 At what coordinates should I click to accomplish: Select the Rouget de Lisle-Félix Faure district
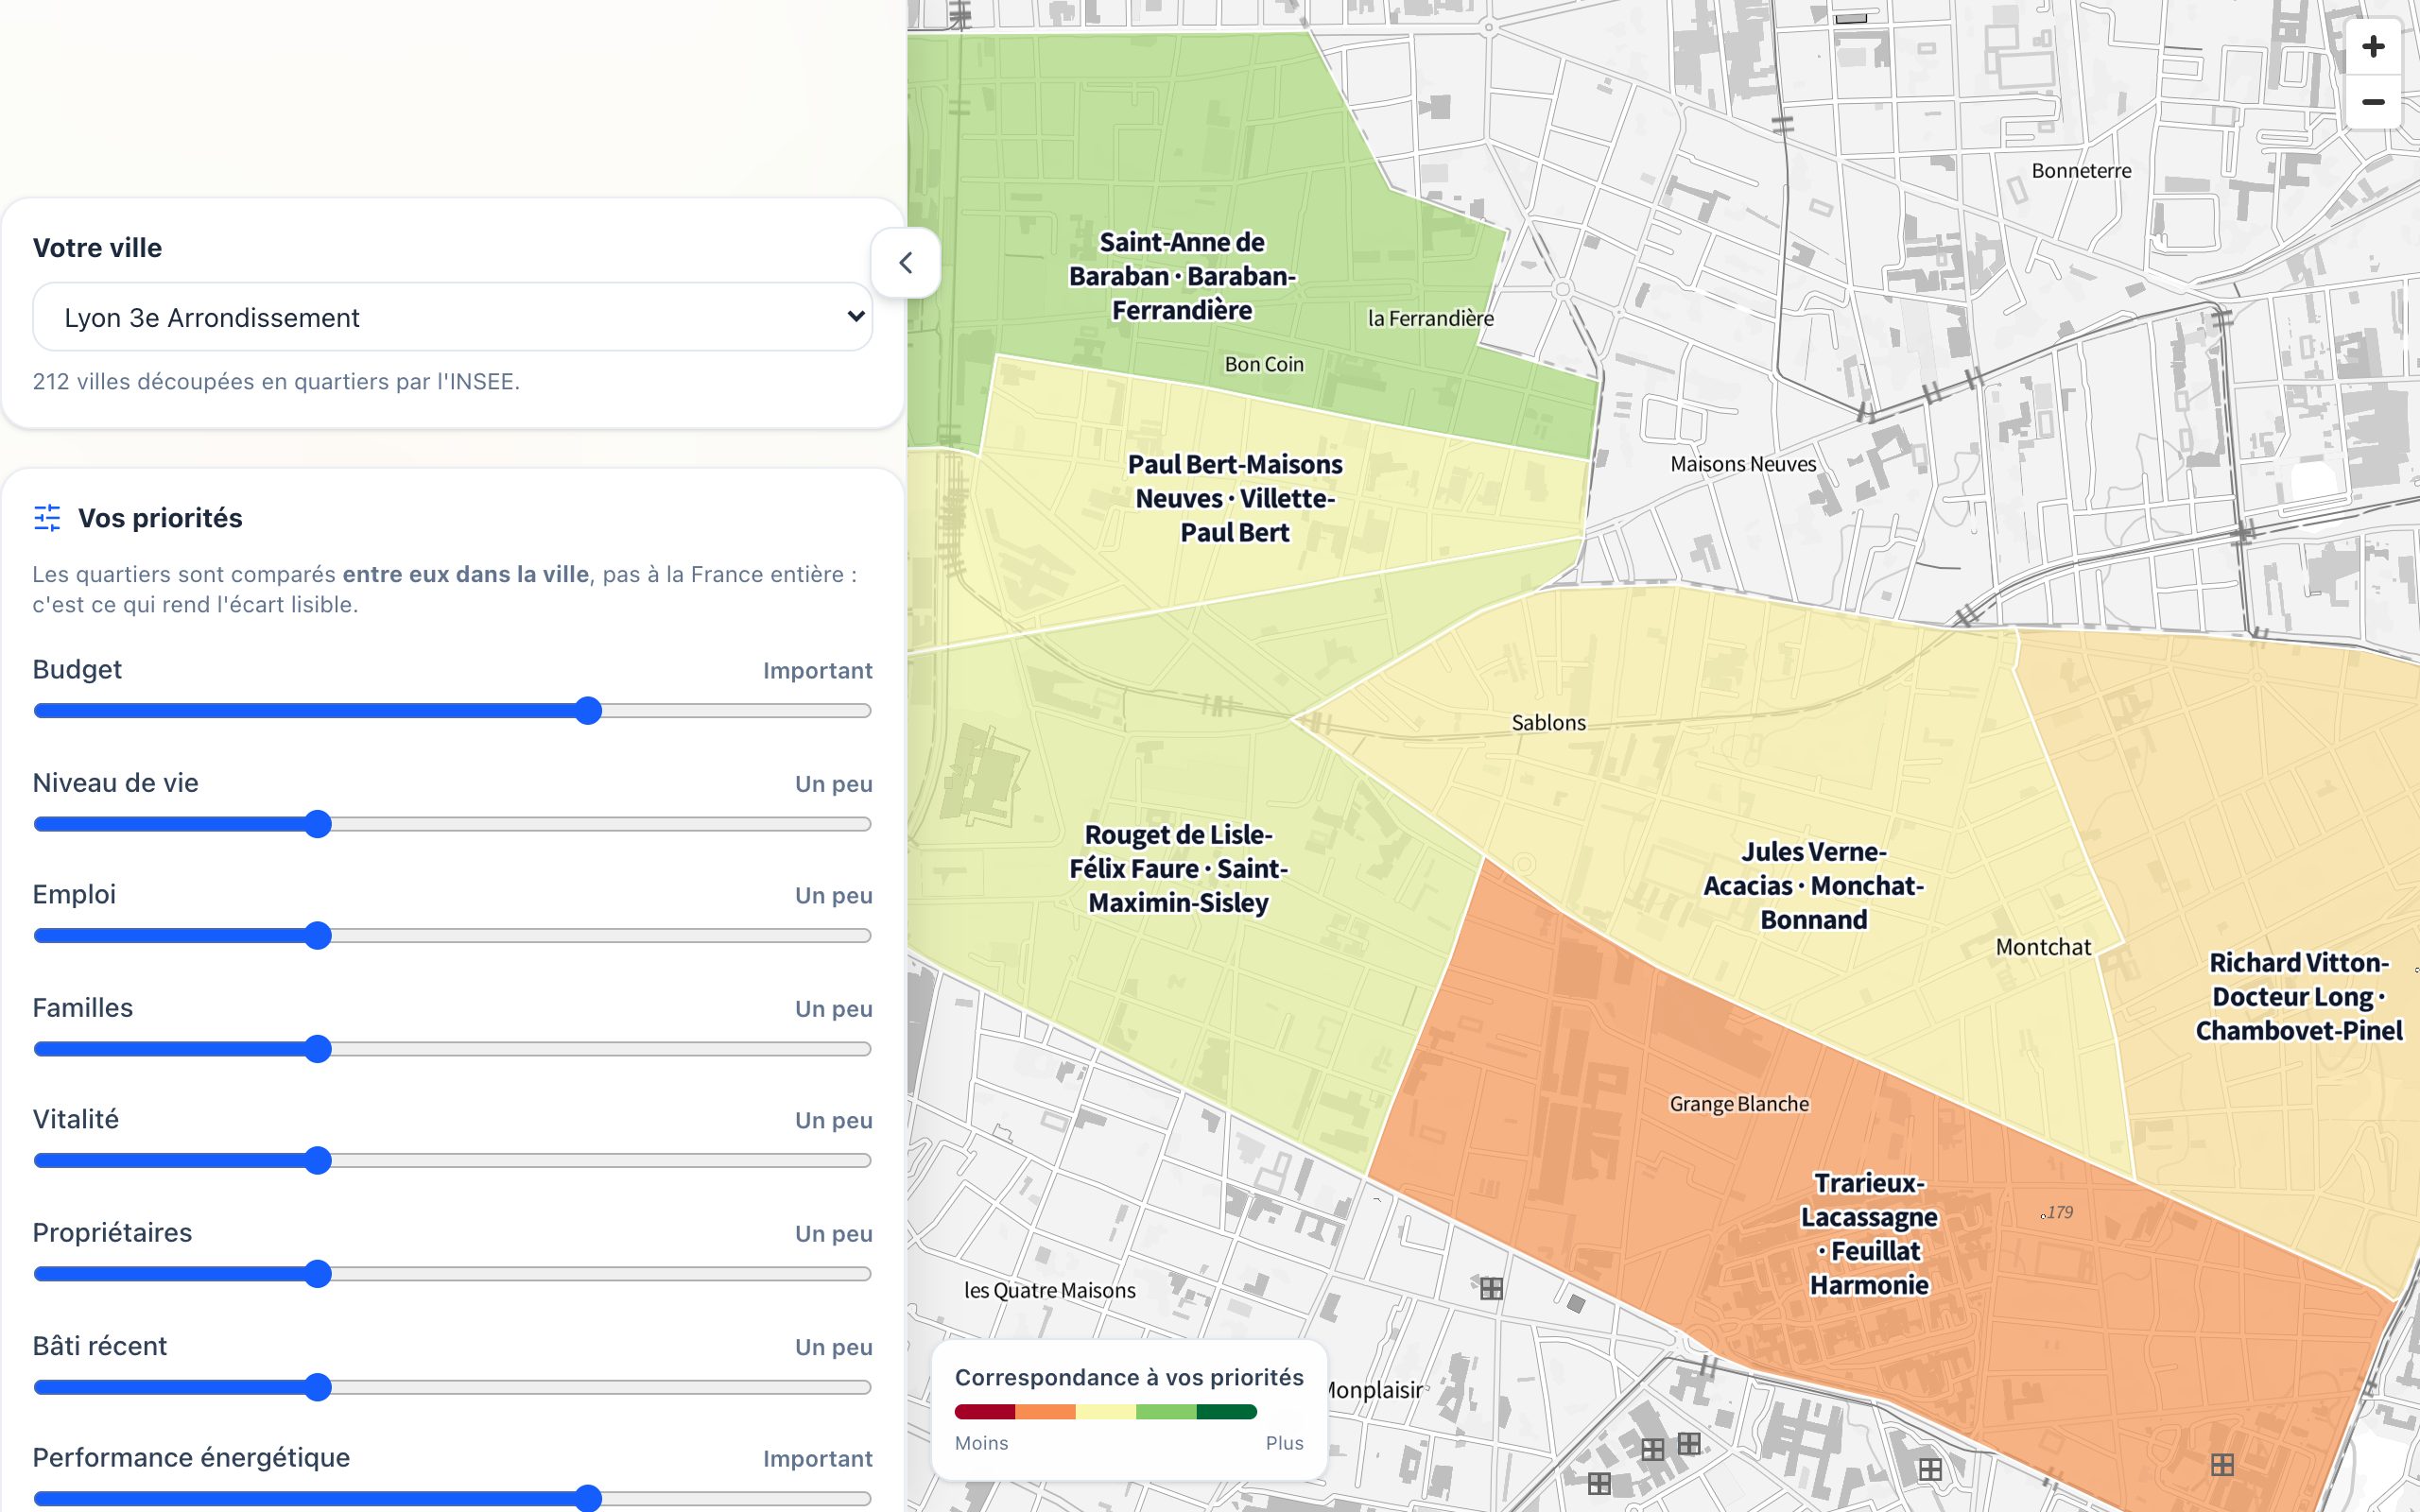[x=1178, y=868]
